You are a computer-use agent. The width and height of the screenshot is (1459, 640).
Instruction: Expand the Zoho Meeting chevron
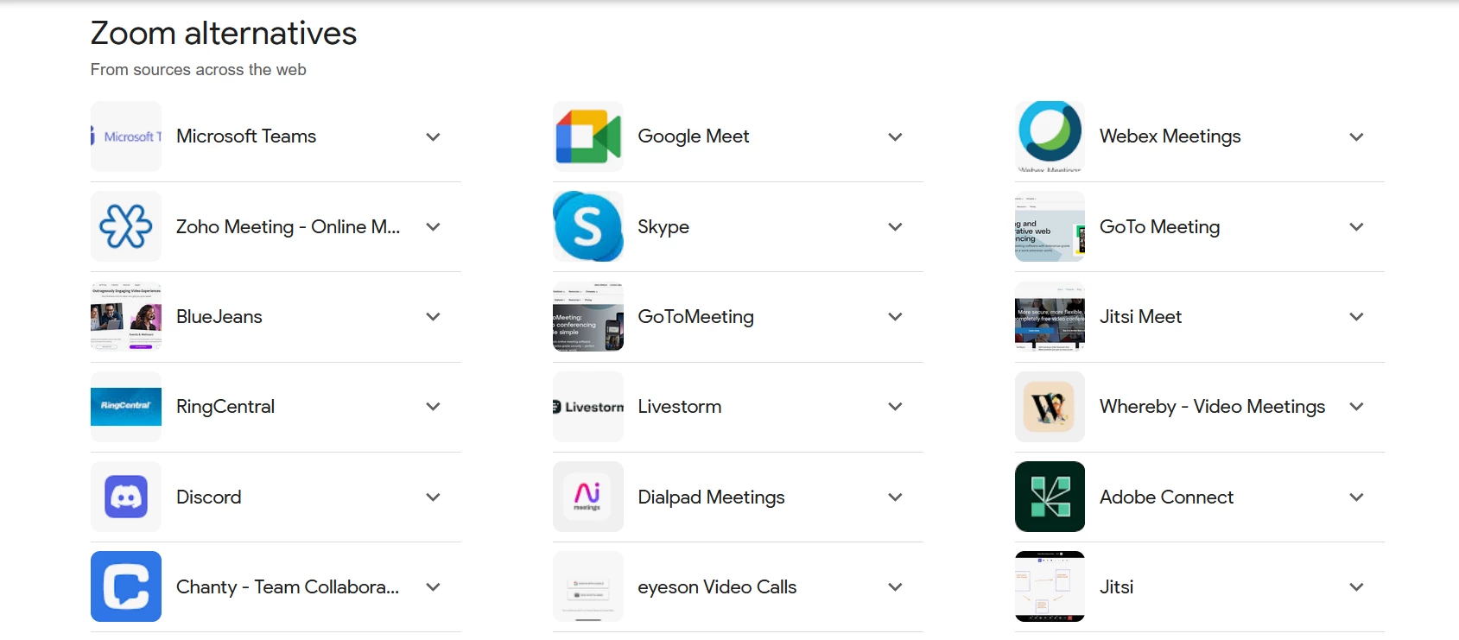pos(434,227)
